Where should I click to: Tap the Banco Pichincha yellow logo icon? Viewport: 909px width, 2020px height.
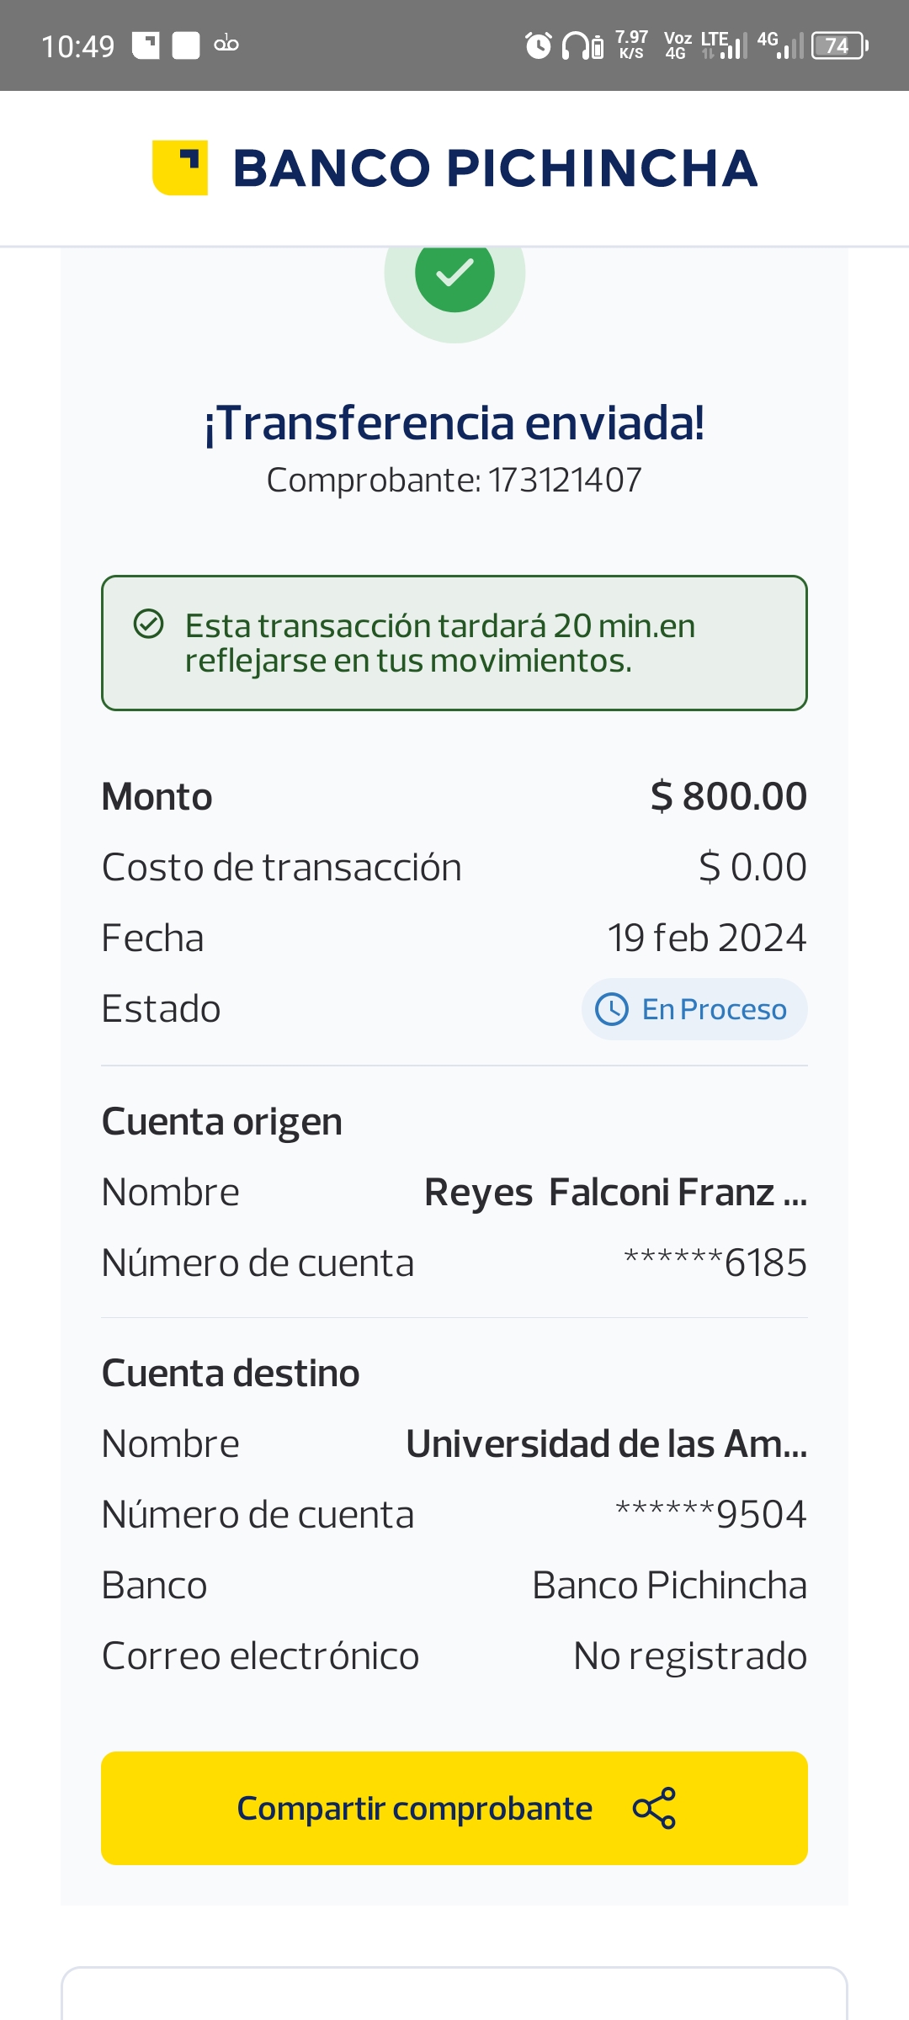(179, 167)
